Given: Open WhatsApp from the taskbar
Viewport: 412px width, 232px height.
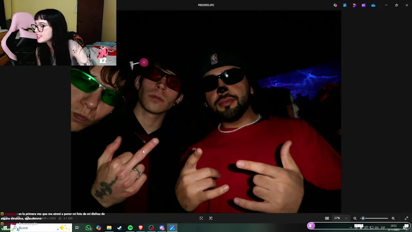Looking at the screenshot, I should (88, 228).
